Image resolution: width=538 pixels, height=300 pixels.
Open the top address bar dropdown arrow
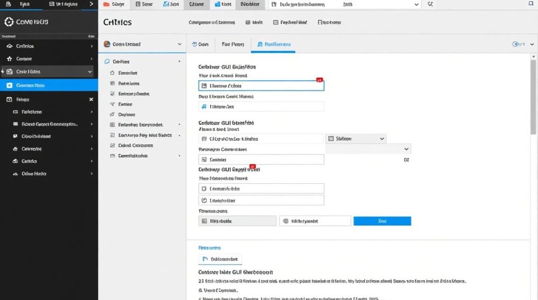click(416, 4)
